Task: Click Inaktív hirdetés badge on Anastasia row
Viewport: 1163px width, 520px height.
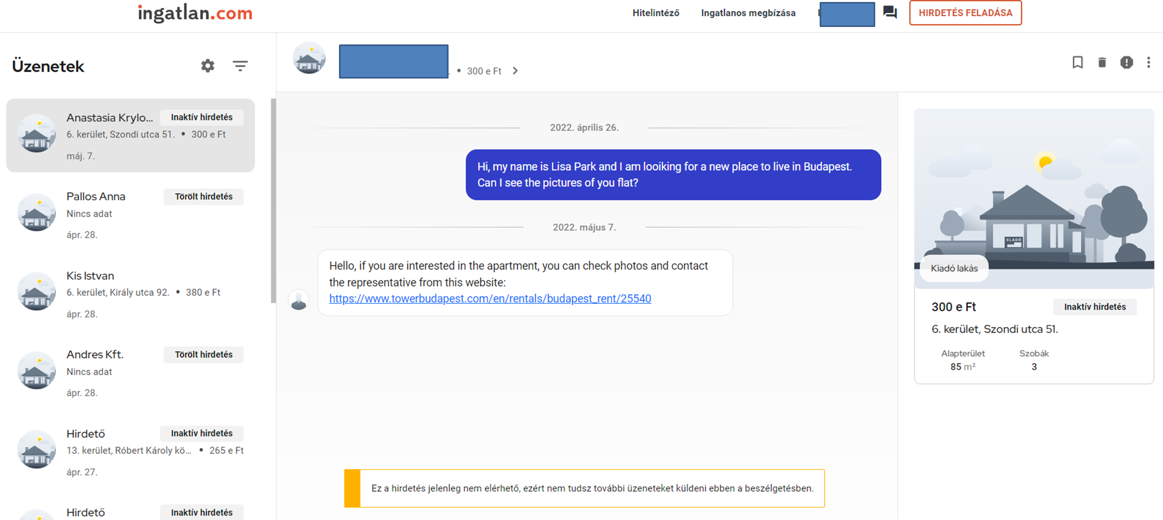Action: pyautogui.click(x=202, y=117)
